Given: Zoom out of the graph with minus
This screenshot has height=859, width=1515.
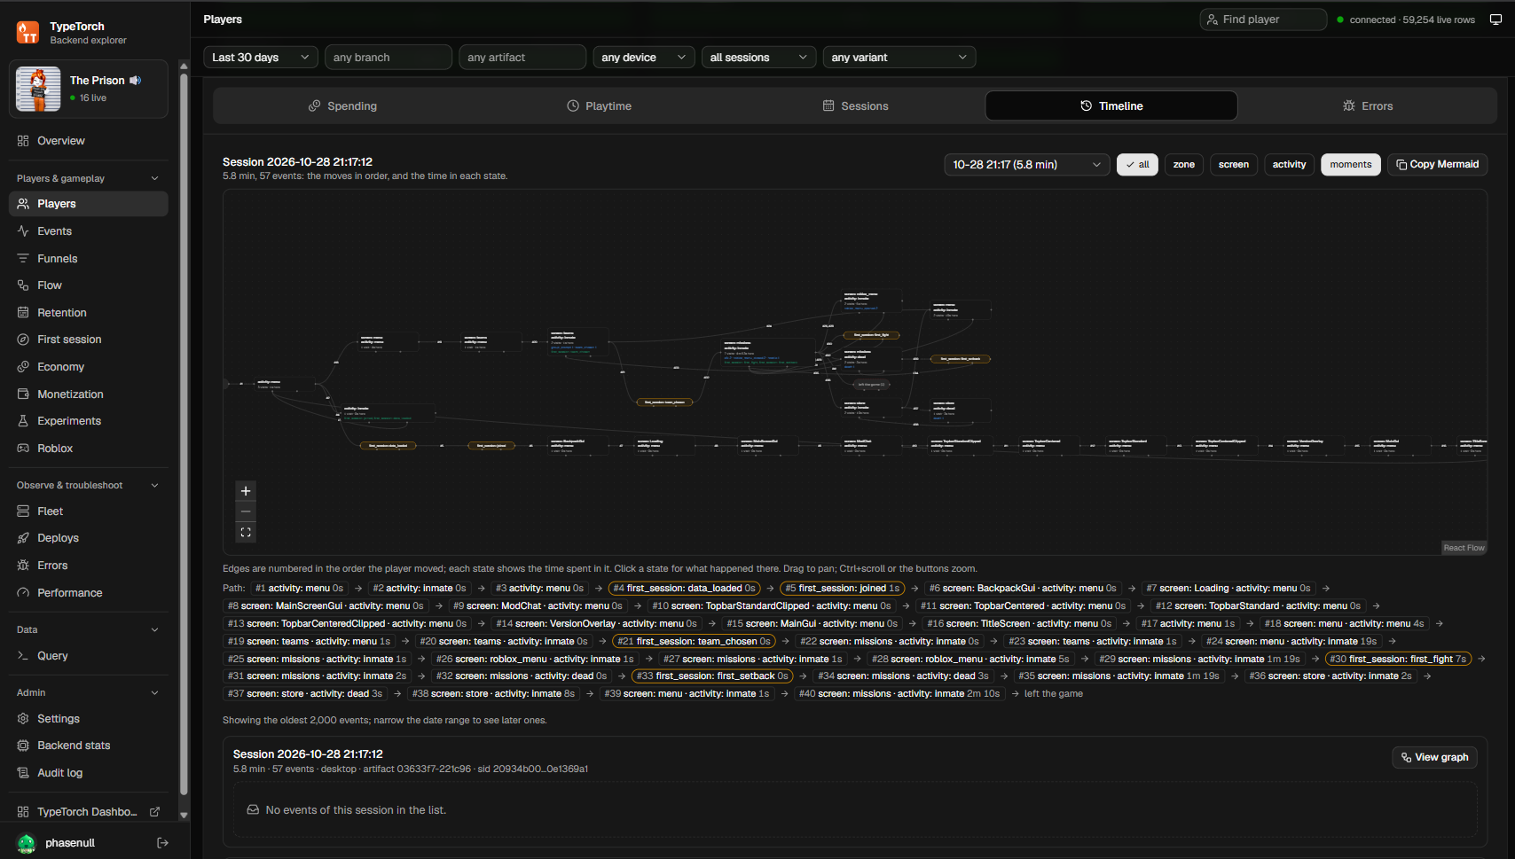Looking at the screenshot, I should pyautogui.click(x=246, y=511).
